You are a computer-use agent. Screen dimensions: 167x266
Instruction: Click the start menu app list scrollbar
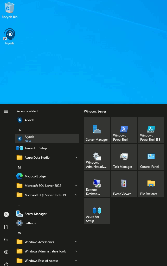82,173
